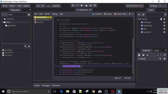Open the Tools menu
This screenshot has width=168, height=94.
[x=19, y=6]
